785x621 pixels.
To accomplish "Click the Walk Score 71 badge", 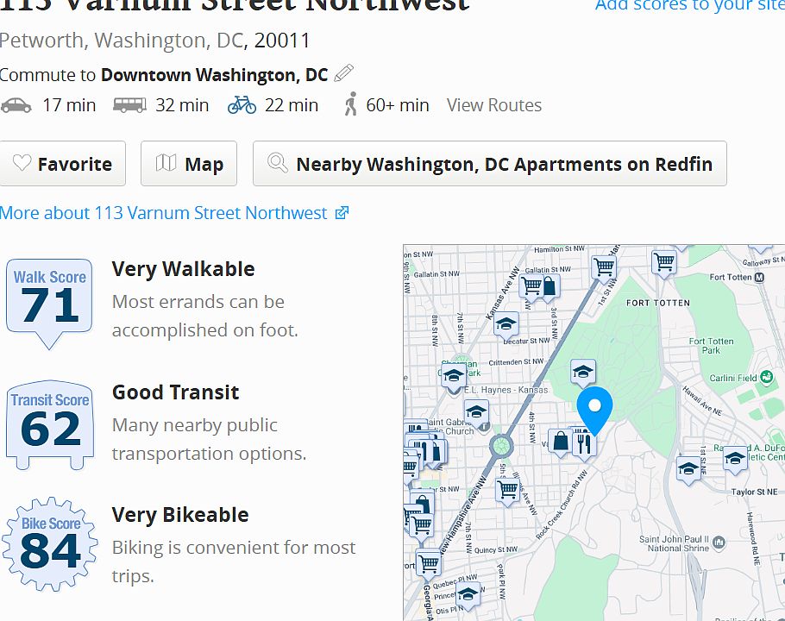I will coord(49,304).
